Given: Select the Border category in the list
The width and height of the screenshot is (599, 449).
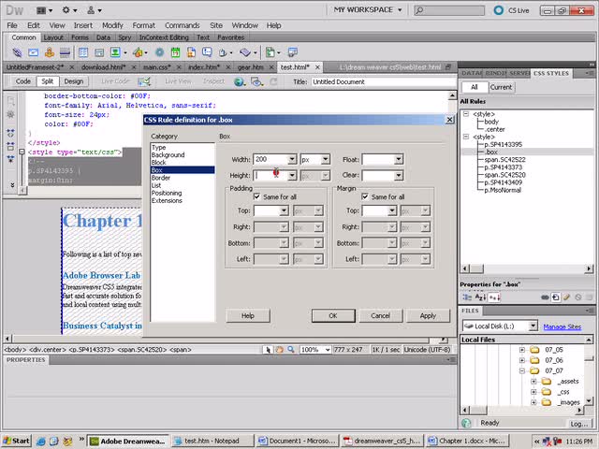Looking at the screenshot, I should [x=161, y=178].
